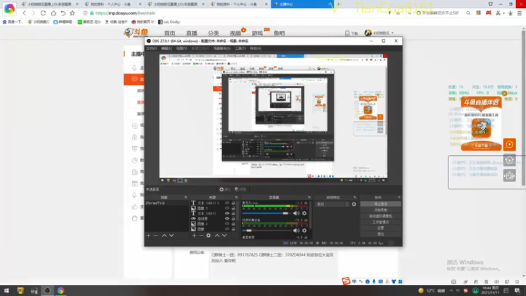Open OBS app in taskbar
This screenshot has width=526, height=296.
coord(47,291)
